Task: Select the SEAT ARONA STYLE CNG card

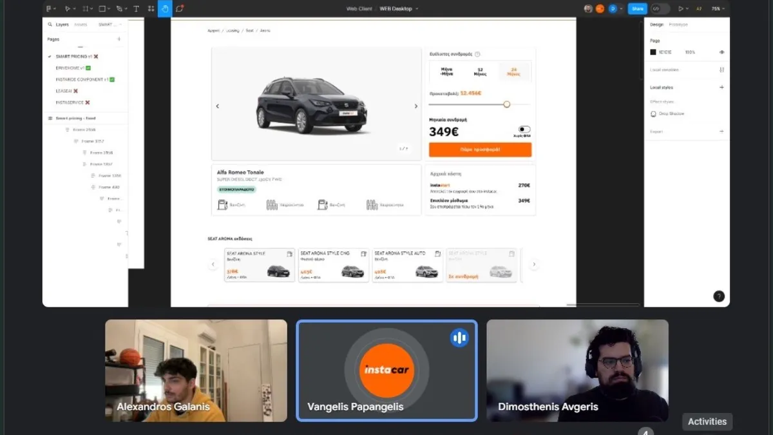Action: 333,265
